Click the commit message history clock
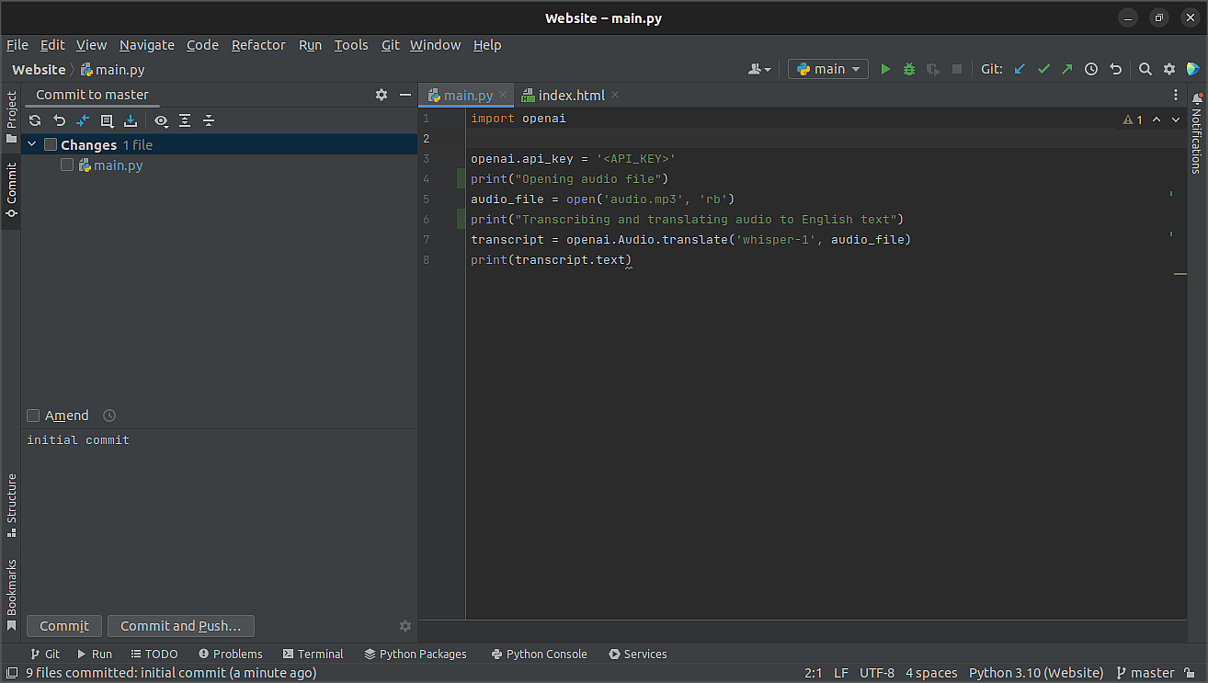This screenshot has width=1208, height=683. click(109, 415)
